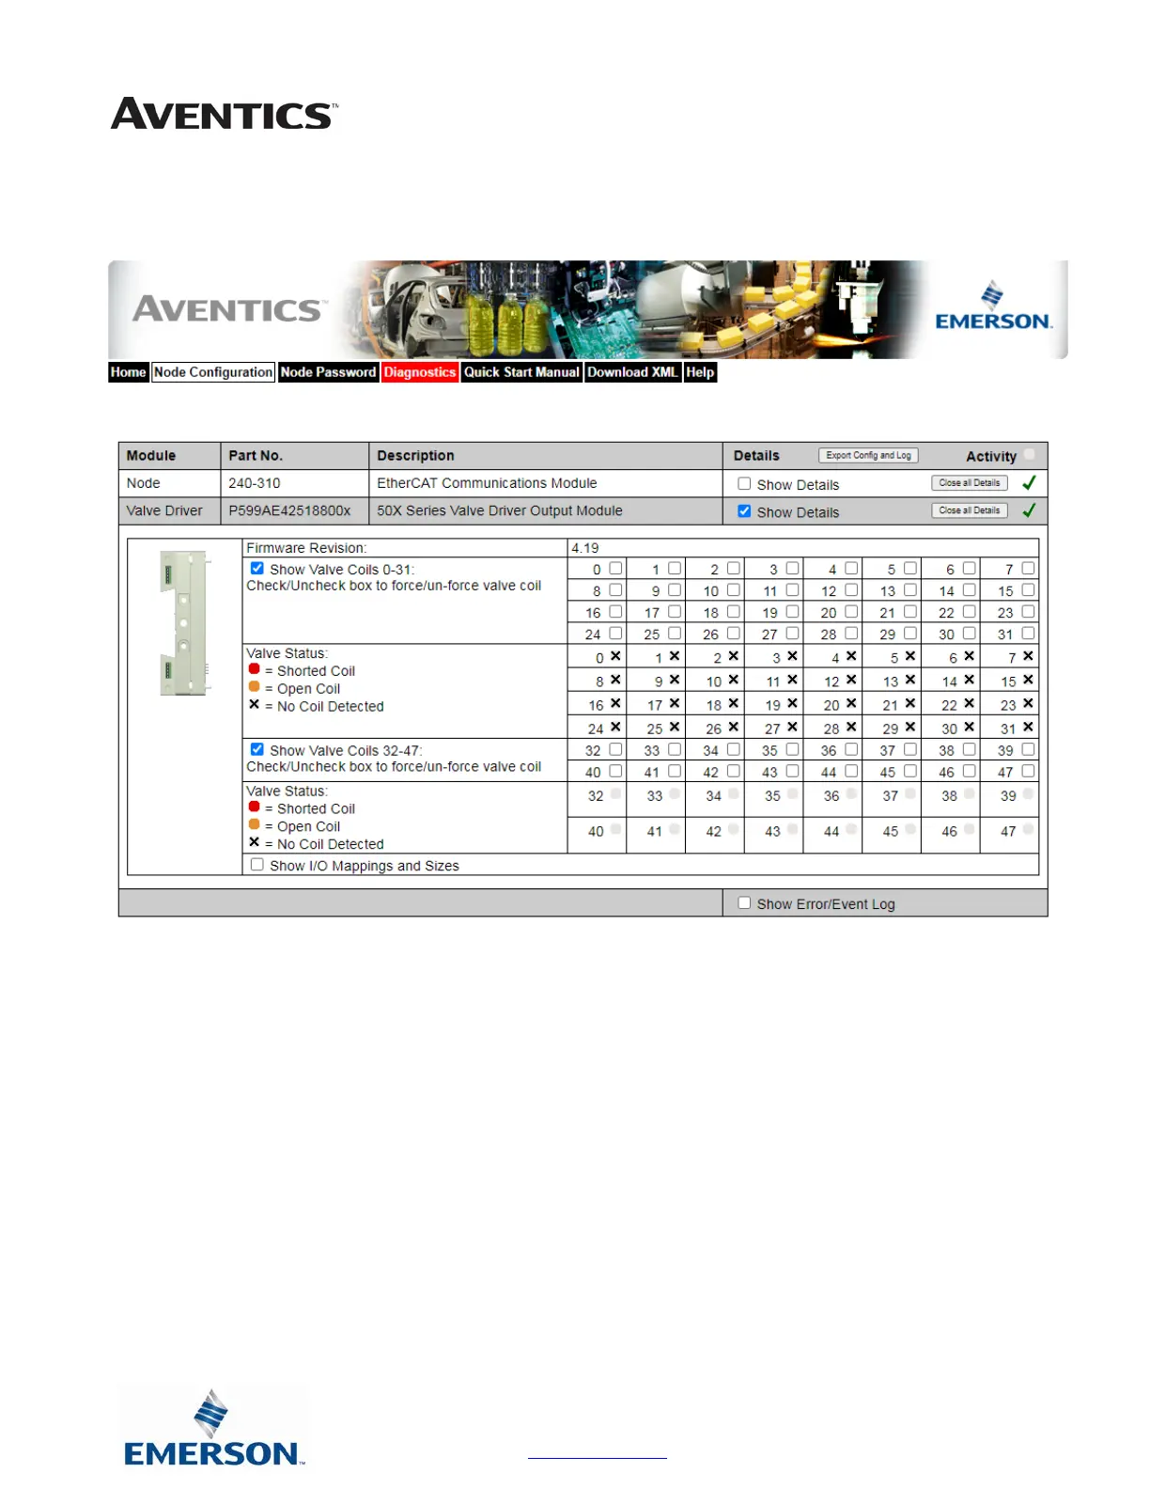This screenshot has width=1150, height=1489.
Task: Open the Home tab
Action: 129,372
